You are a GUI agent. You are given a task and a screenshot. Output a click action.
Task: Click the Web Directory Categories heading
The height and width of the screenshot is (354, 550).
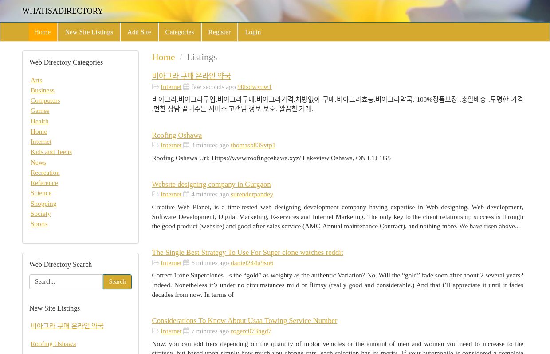tap(66, 62)
